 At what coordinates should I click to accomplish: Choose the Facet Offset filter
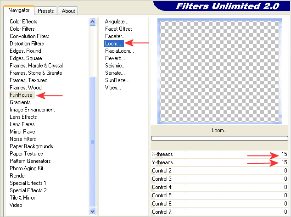pos(118,29)
